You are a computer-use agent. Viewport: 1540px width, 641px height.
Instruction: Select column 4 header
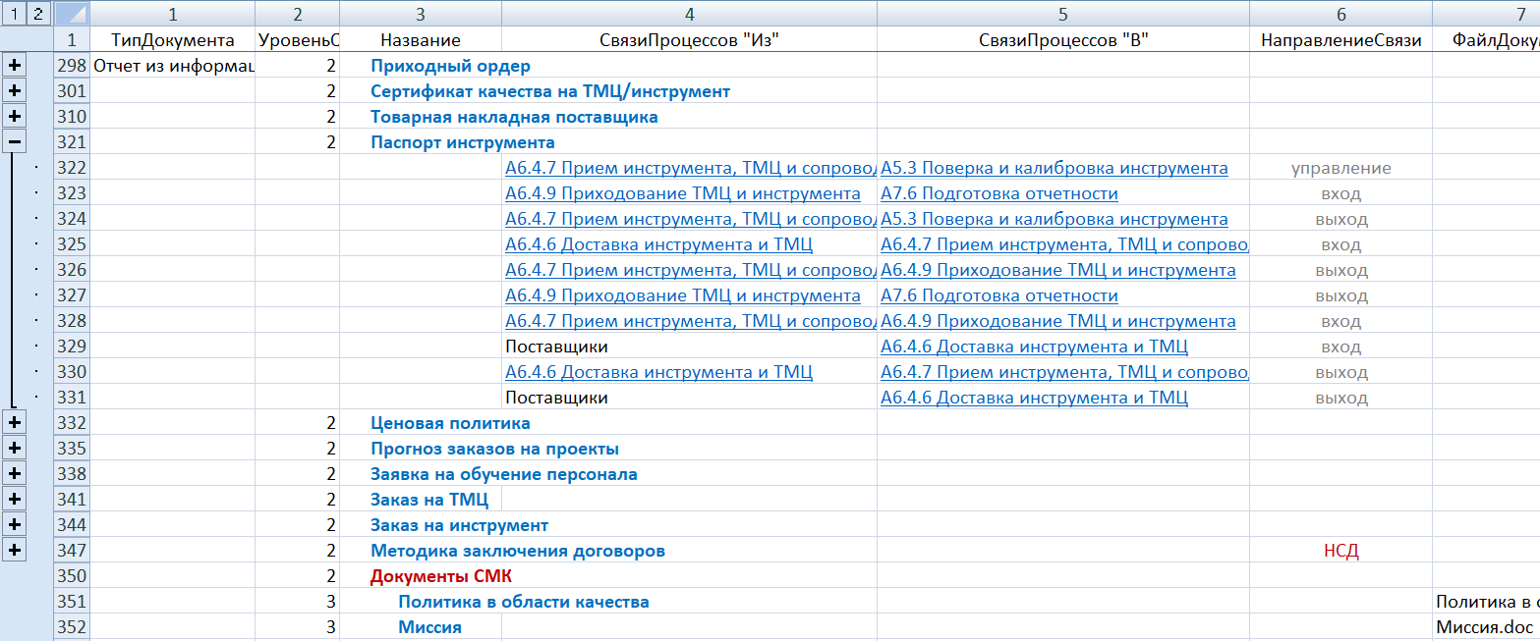(x=689, y=14)
